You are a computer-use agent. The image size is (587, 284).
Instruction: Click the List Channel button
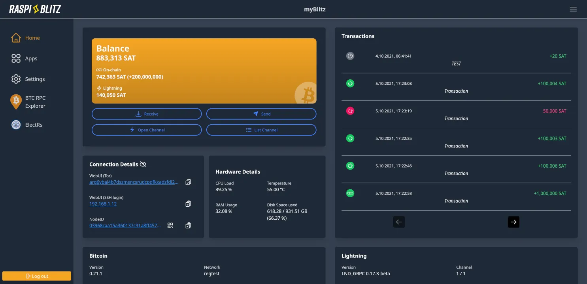[261, 130]
